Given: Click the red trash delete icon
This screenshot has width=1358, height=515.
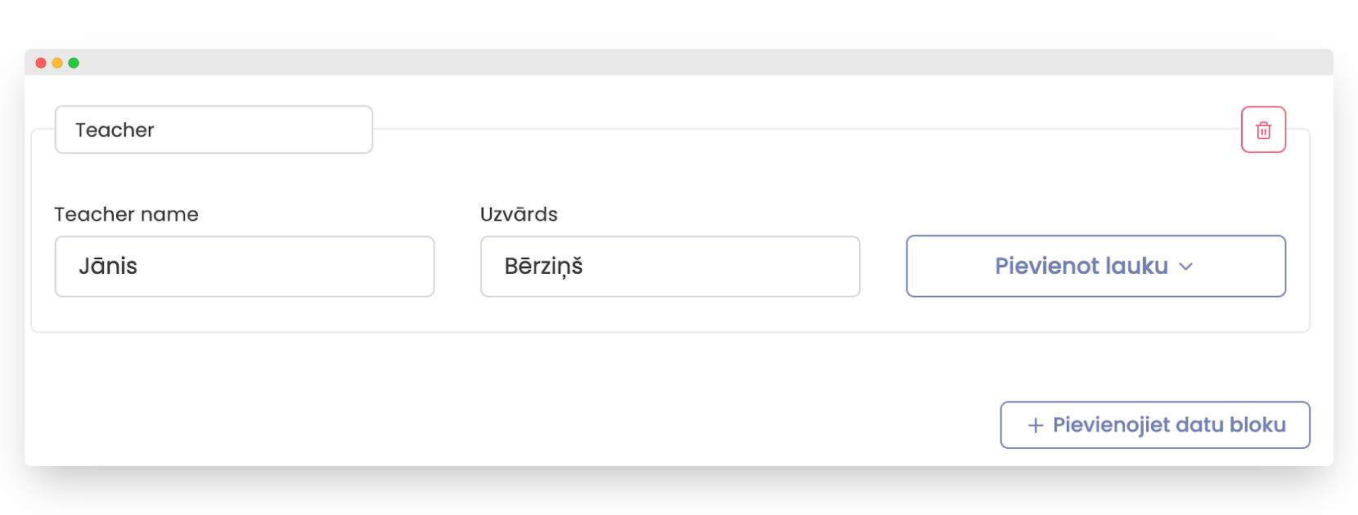Looking at the screenshot, I should pyautogui.click(x=1263, y=130).
